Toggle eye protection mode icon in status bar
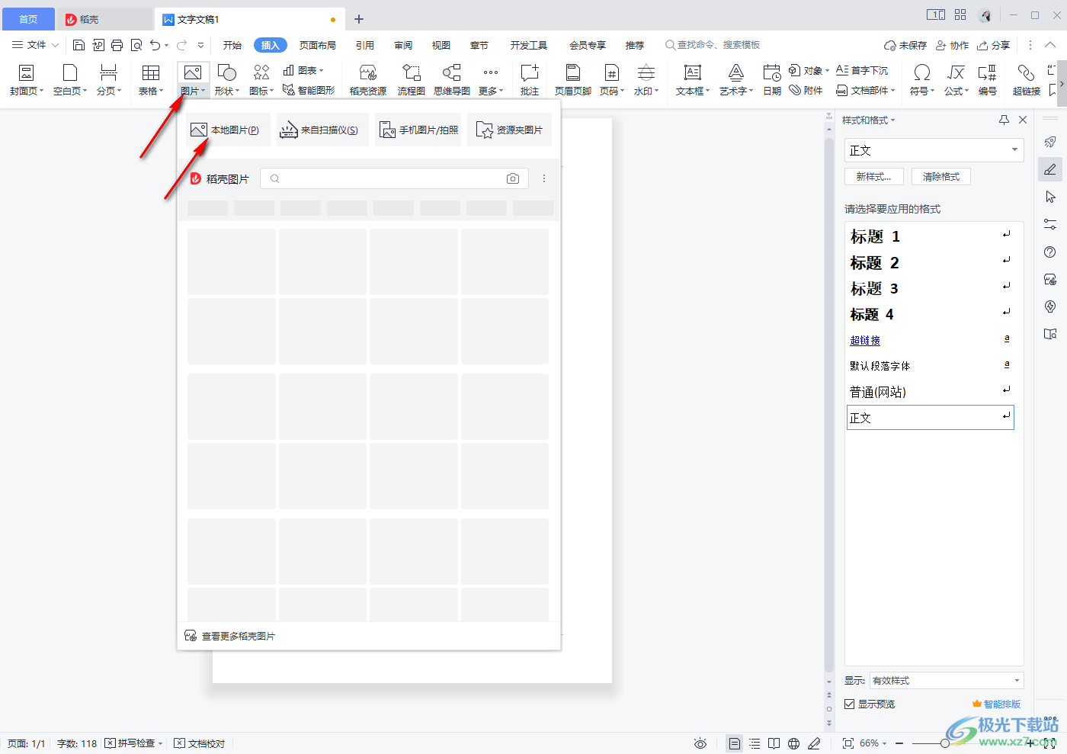1067x754 pixels. pyautogui.click(x=700, y=743)
